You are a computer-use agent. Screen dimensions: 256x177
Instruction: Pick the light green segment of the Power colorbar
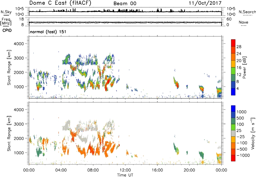pyautogui.click(x=233, y=71)
